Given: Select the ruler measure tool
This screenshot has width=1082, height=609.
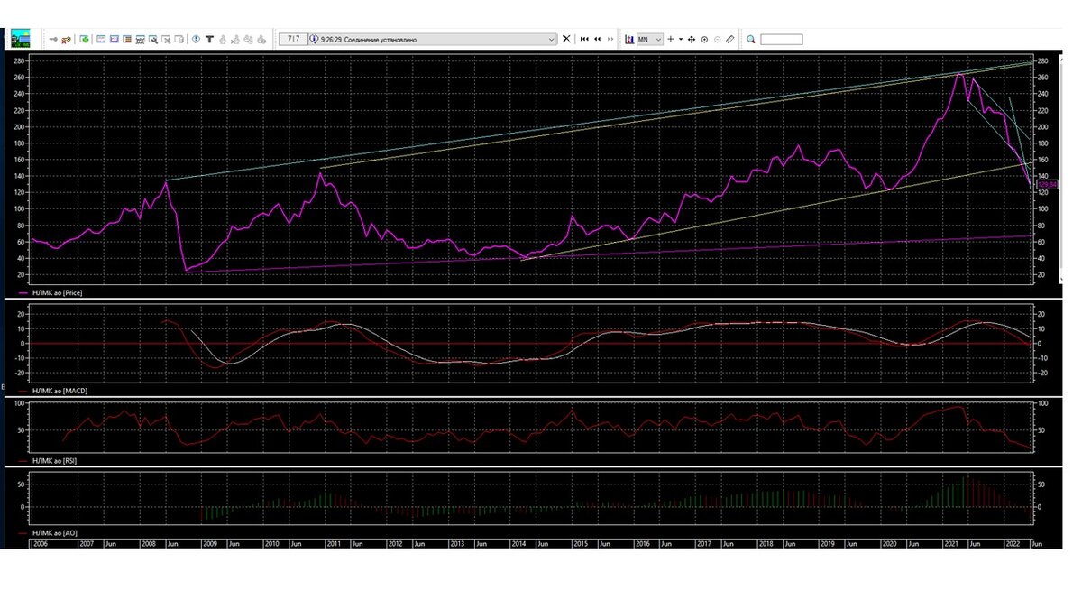Looking at the screenshot, I should pyautogui.click(x=730, y=39).
